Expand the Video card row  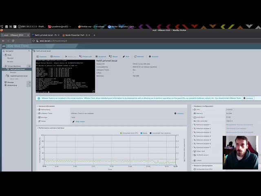point(192,151)
